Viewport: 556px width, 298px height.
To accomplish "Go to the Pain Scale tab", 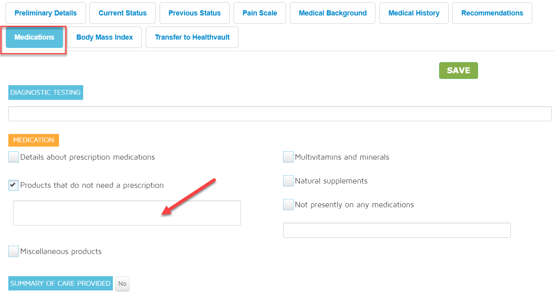I will tap(259, 13).
